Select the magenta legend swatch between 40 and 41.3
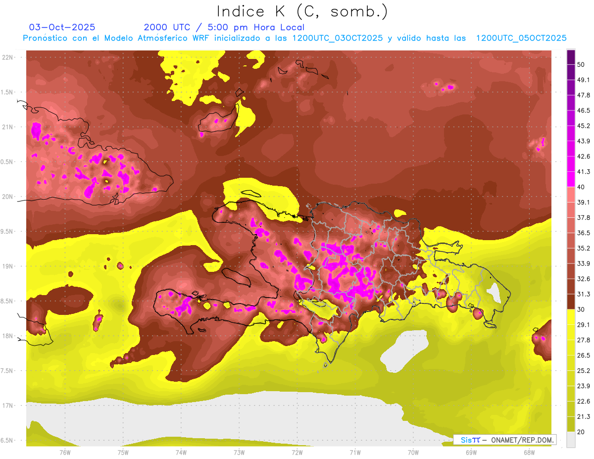The height and width of the screenshot is (459, 594). 571,179
